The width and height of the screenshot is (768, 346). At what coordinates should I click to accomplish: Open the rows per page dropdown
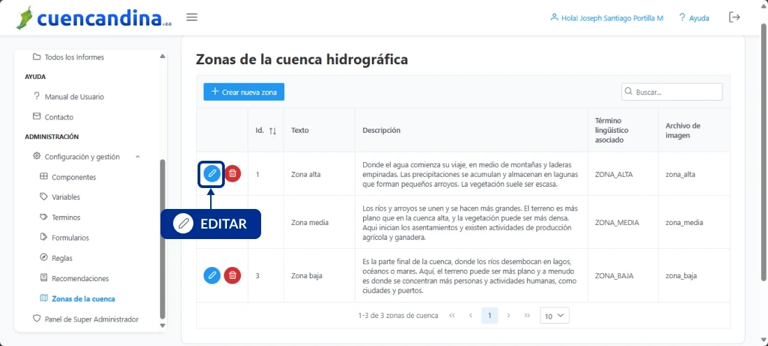point(555,316)
